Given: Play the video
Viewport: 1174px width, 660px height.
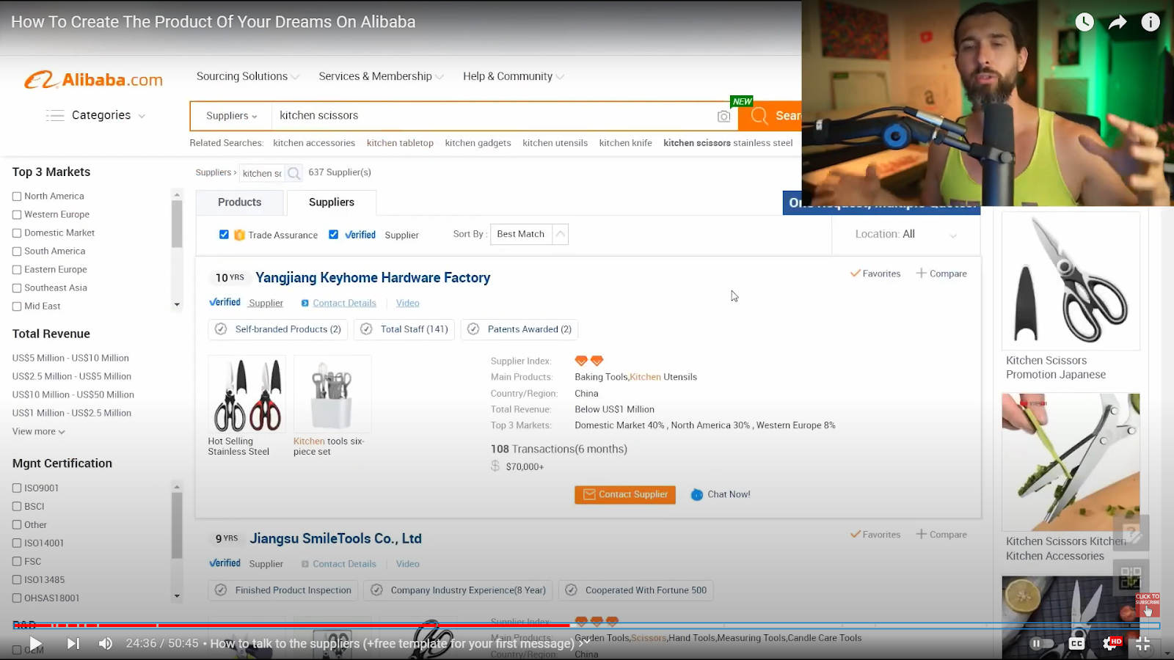Looking at the screenshot, I should 35,643.
